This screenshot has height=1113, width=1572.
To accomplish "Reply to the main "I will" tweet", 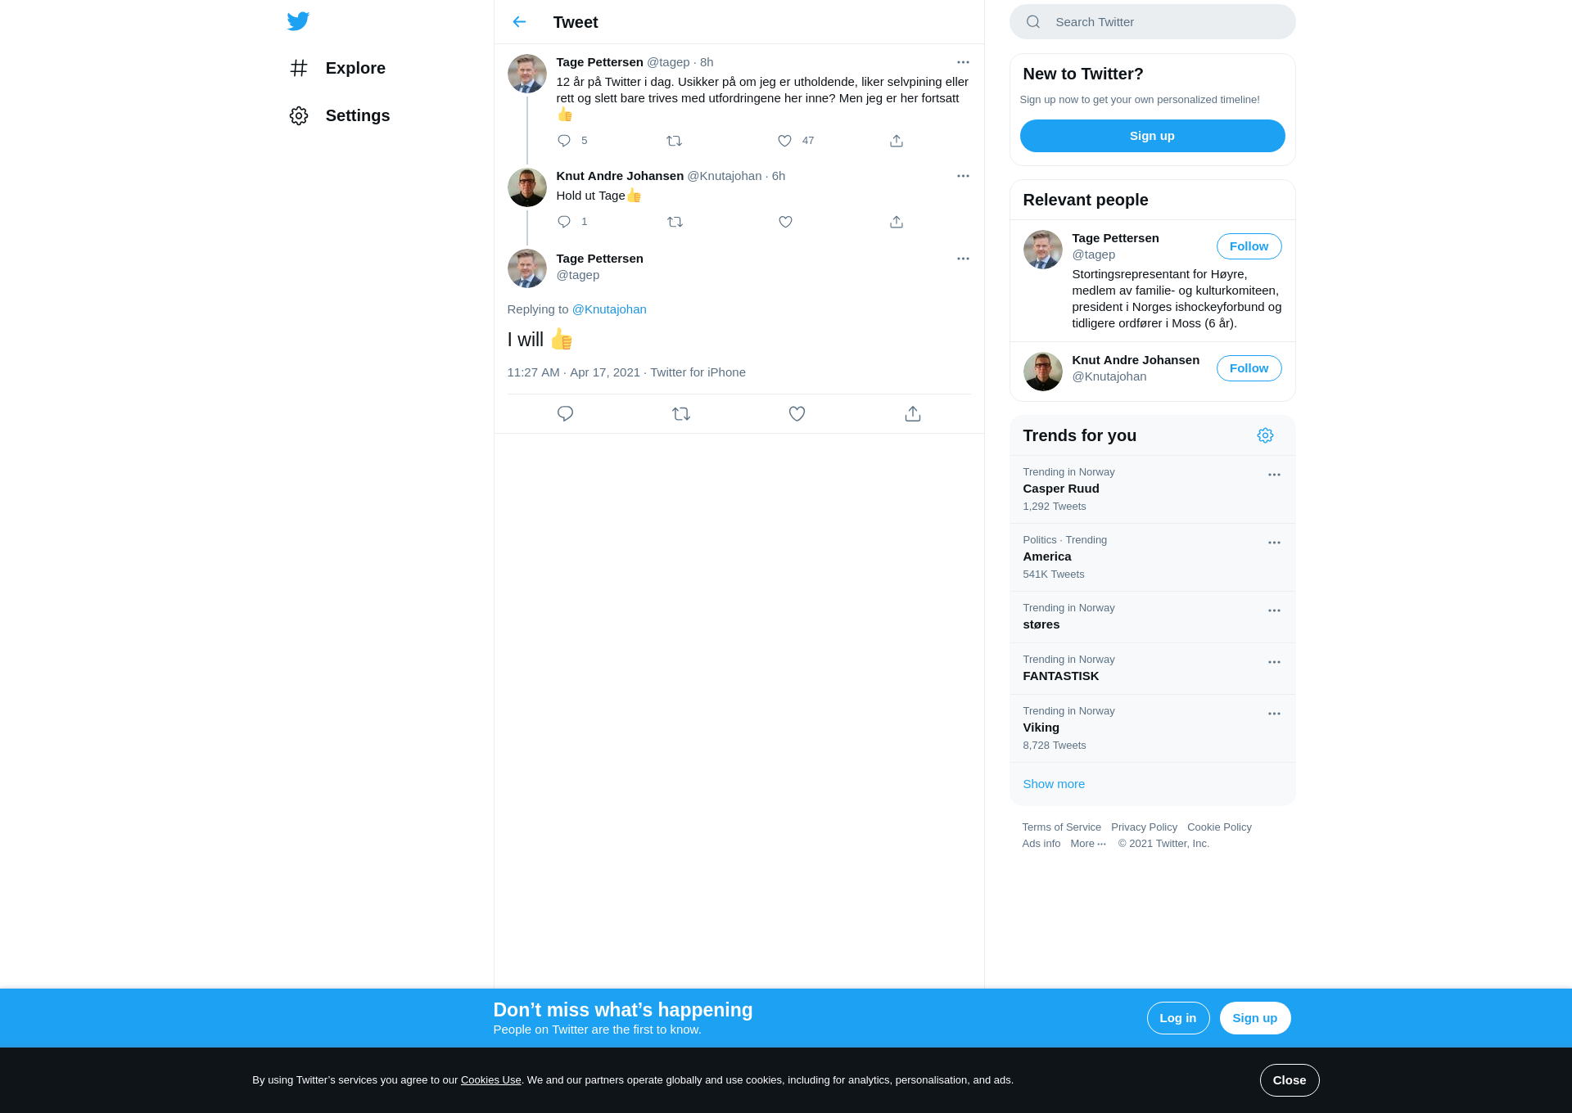I will click(x=565, y=414).
